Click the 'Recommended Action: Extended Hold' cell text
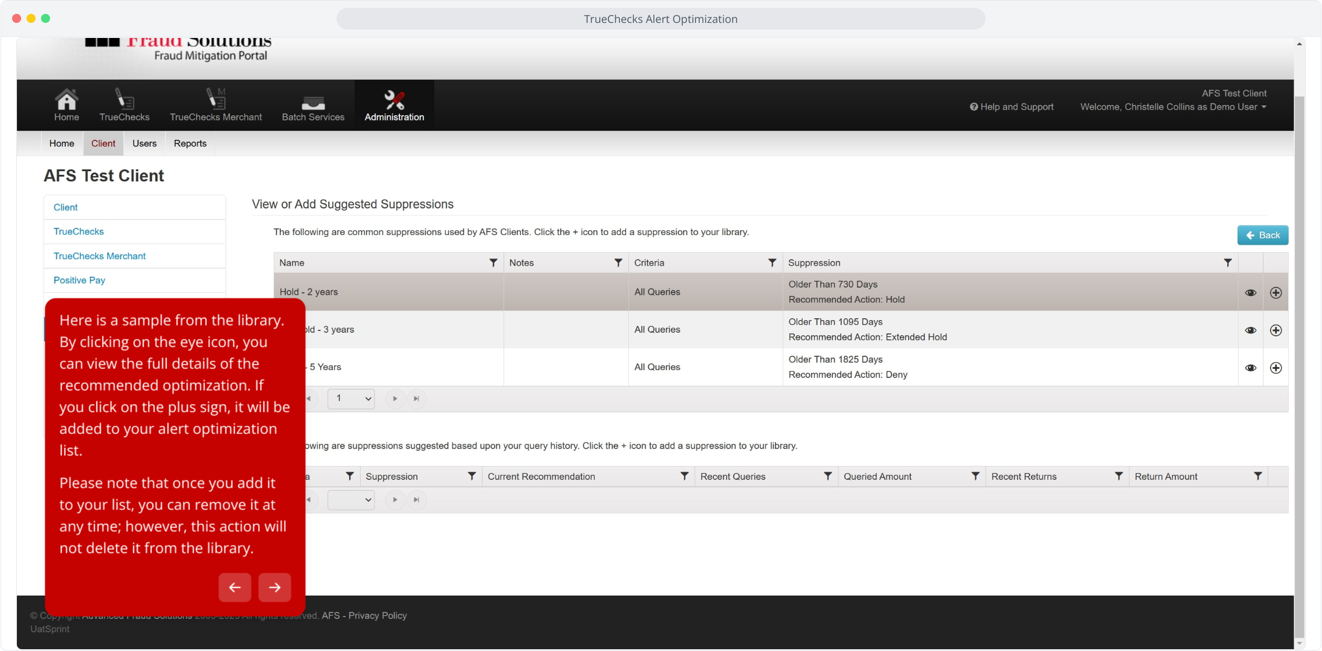This screenshot has height=651, width=1322. click(x=867, y=337)
